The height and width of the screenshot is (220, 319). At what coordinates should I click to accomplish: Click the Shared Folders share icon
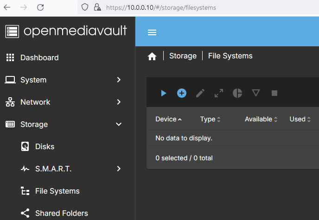tap(25, 213)
